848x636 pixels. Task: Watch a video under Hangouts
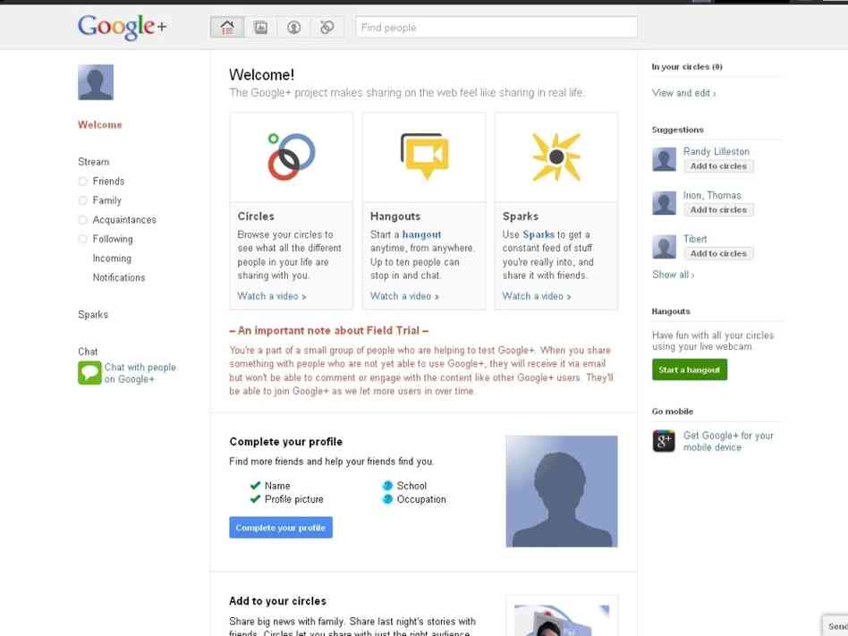pyautogui.click(x=404, y=296)
